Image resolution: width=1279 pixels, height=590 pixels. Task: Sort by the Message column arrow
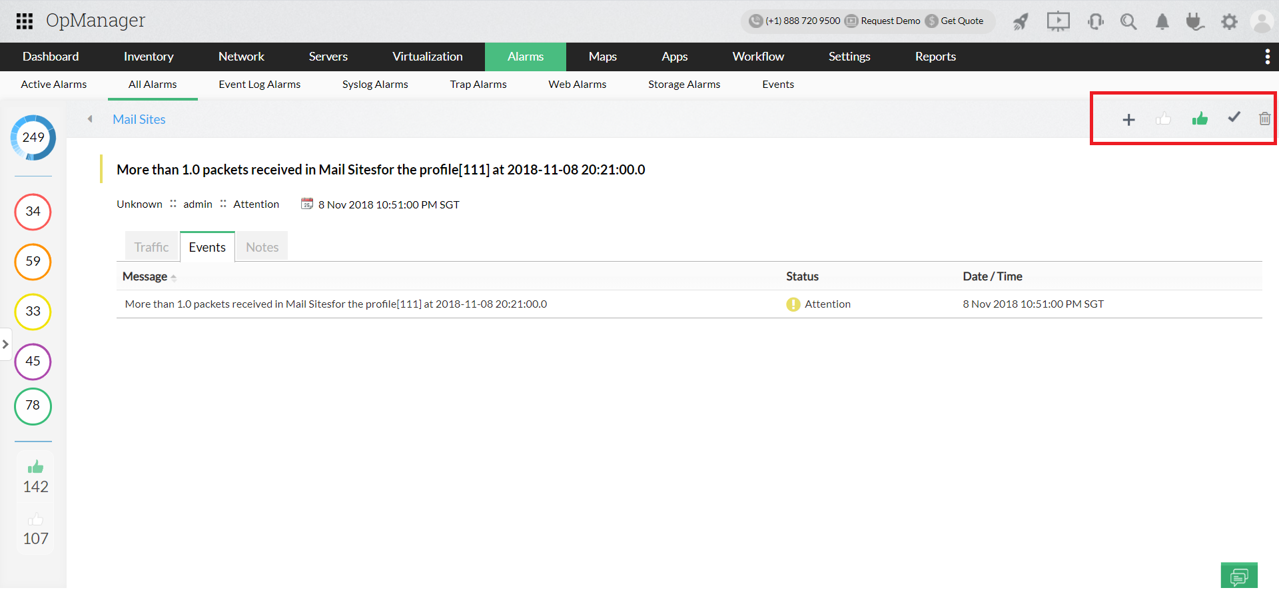174,278
